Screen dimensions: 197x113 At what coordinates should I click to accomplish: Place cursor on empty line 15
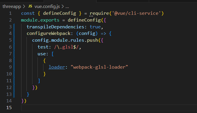(109, 108)
